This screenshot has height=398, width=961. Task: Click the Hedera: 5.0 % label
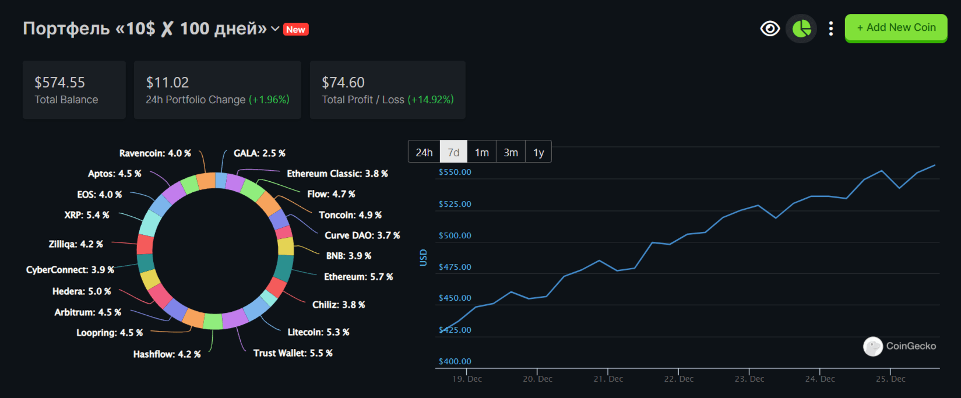[x=82, y=291]
